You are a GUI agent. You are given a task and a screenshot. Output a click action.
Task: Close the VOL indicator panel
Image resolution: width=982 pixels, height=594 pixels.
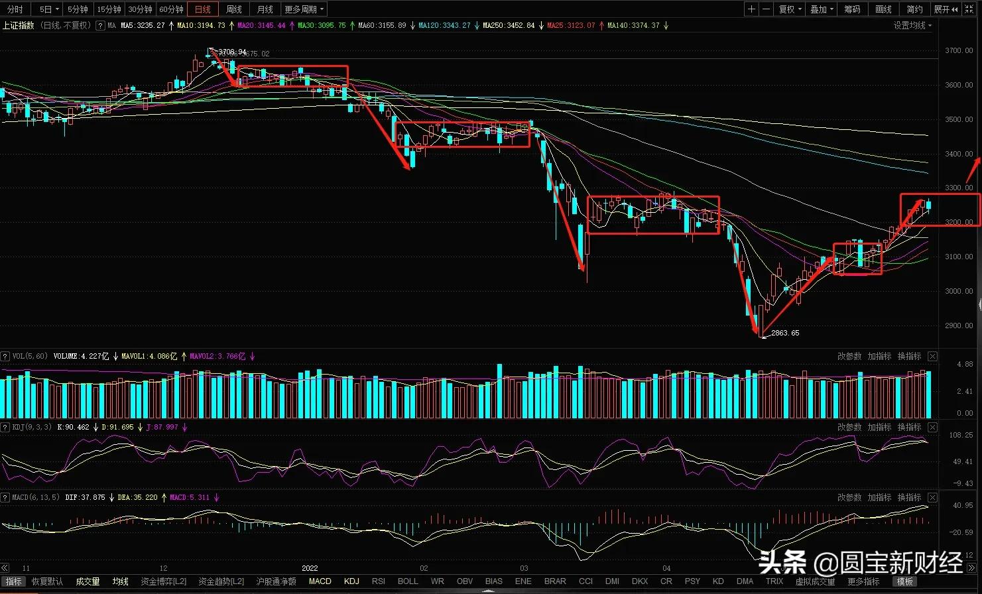(932, 357)
